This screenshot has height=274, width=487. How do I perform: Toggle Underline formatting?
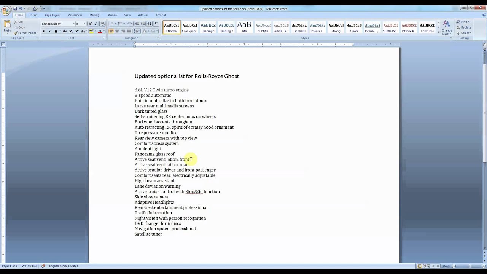coord(56,31)
